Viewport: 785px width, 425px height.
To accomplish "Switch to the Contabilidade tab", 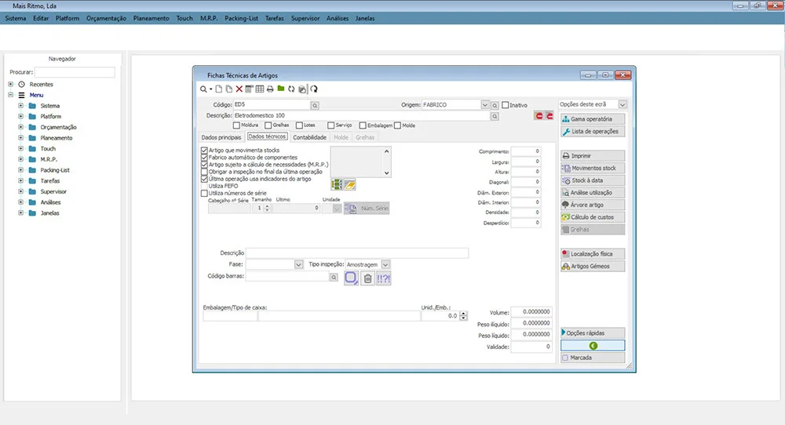I will 309,137.
